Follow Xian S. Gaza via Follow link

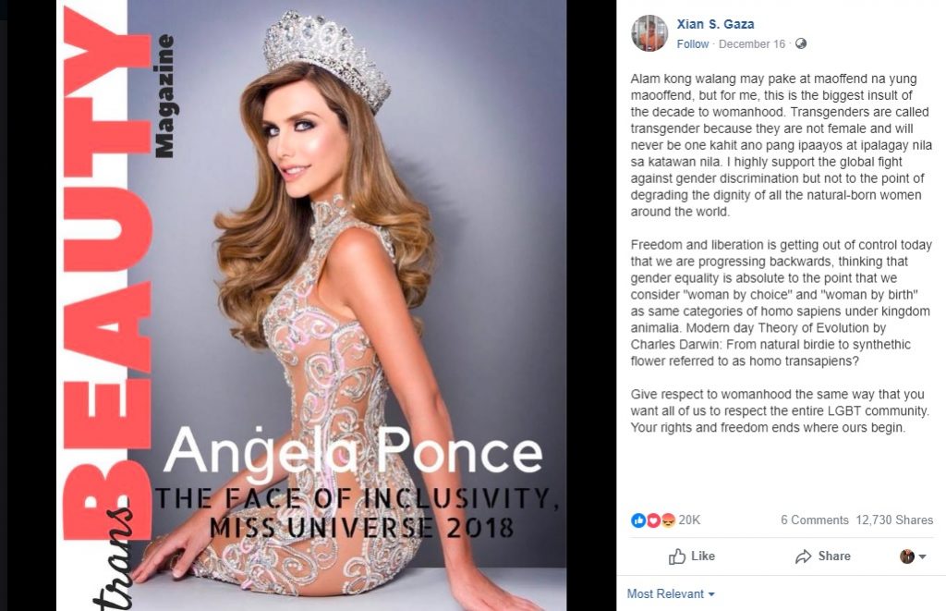point(693,44)
